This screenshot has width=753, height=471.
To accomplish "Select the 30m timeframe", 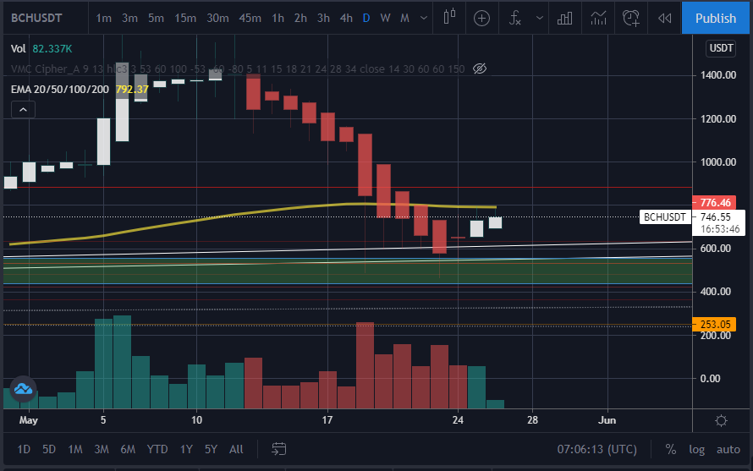I will click(217, 18).
